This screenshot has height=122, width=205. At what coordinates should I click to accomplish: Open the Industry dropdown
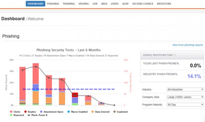point(185,89)
